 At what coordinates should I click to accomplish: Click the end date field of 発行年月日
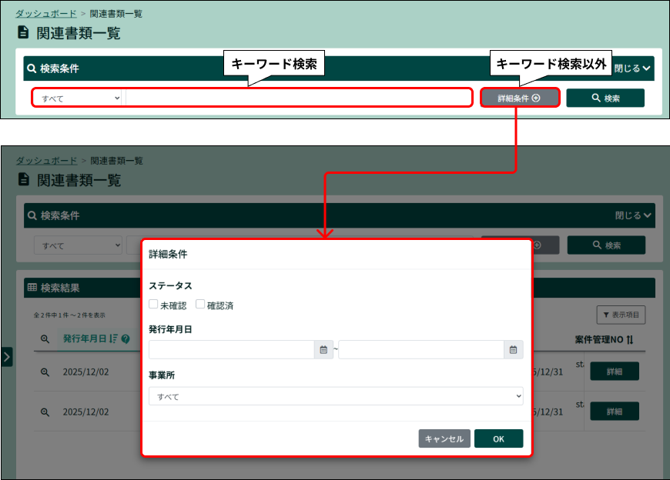click(x=421, y=350)
